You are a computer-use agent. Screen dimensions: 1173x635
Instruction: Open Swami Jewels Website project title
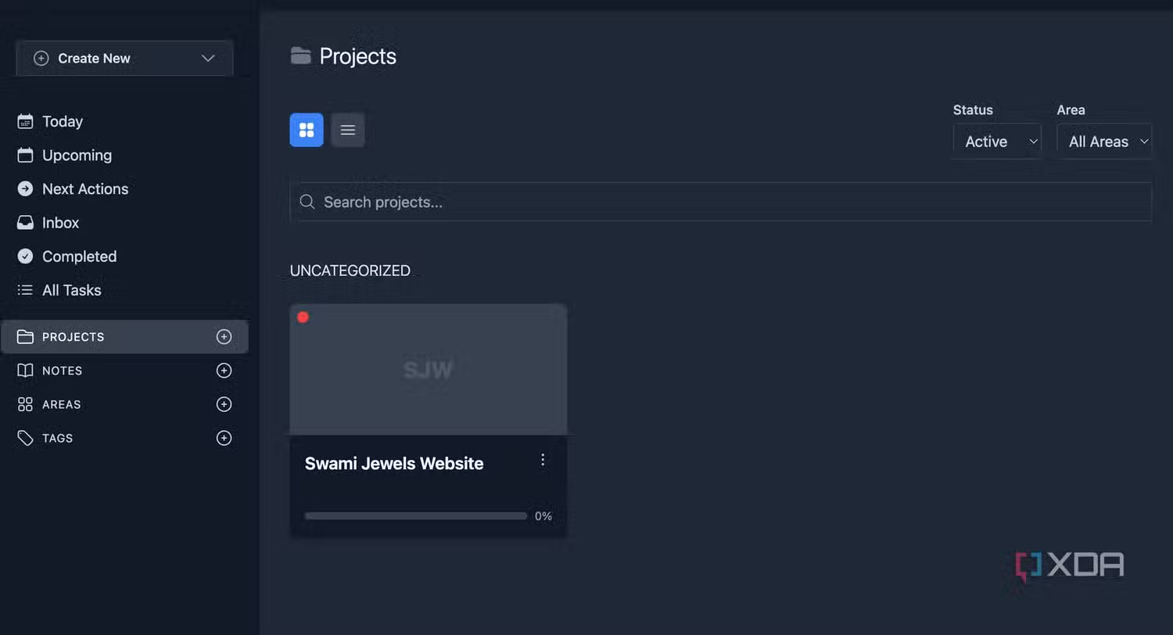coord(394,464)
